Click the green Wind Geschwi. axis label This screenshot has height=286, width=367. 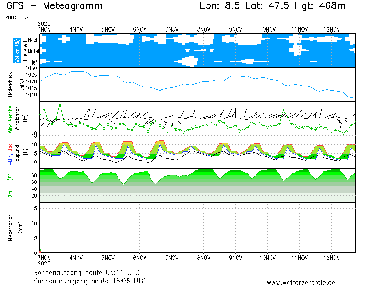click(11, 119)
